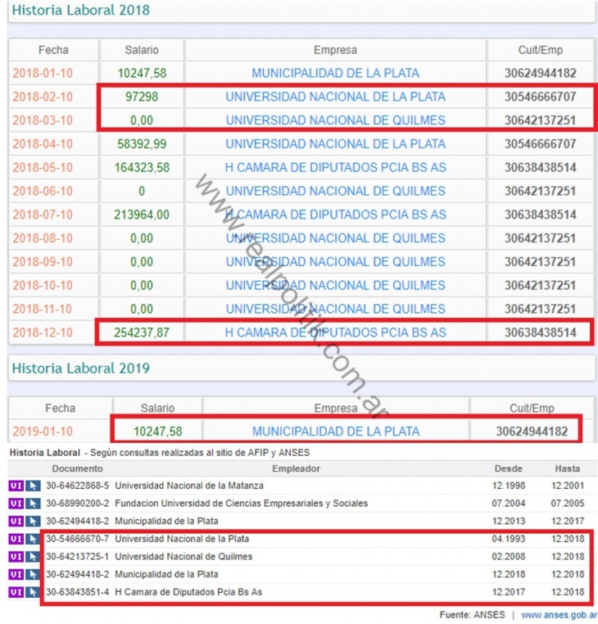598x624 pixels.
Task: Select document number 30-54666670-7
Action: [x=77, y=539]
